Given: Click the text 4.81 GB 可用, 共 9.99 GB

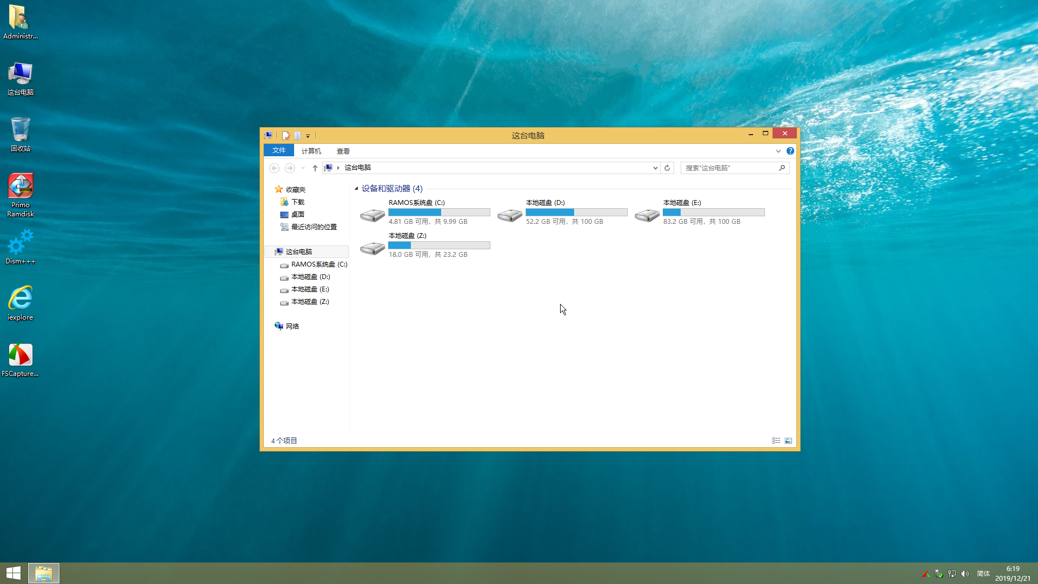Looking at the screenshot, I should point(428,222).
